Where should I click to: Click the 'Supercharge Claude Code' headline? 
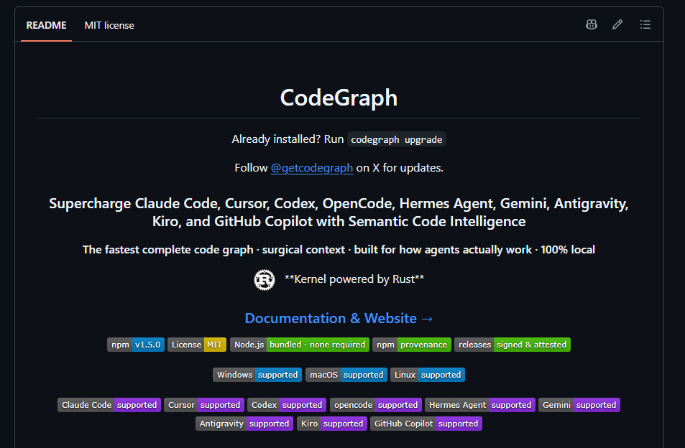tap(339, 213)
